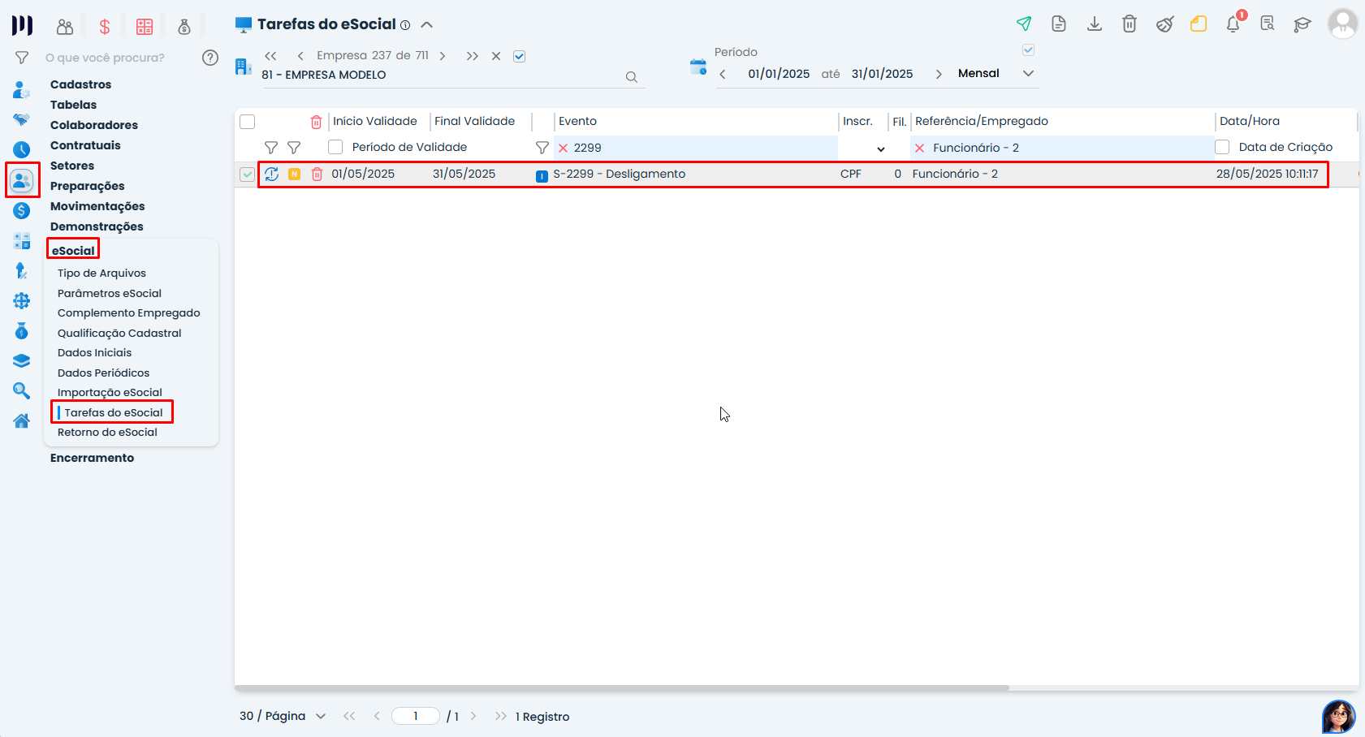Click the filter funnel icon beside search box
Screen dimensions: 1365x737
[x=22, y=58]
